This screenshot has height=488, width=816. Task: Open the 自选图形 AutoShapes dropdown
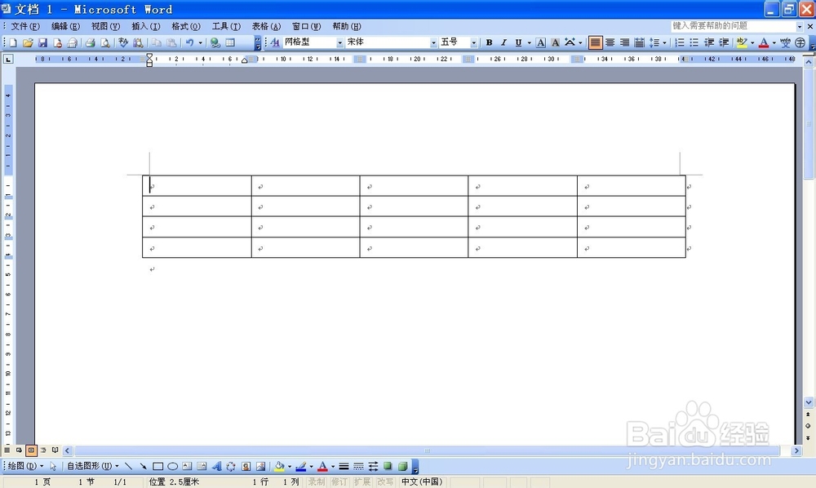(x=93, y=466)
